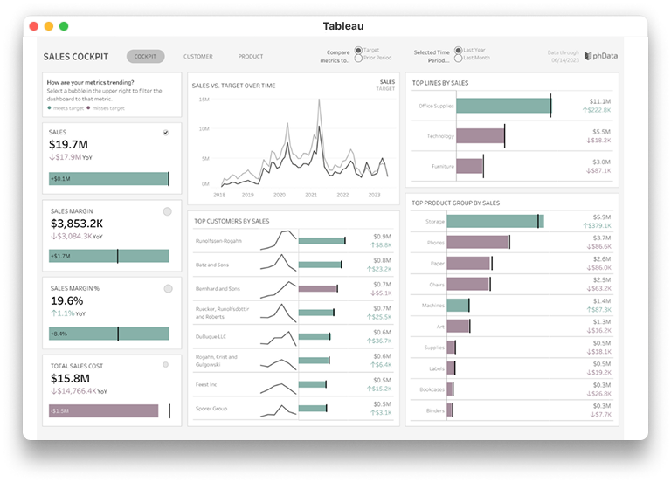This screenshot has width=671, height=482.
Task: Click the Runolfsson-Rogahn customer name
Action: (218, 241)
